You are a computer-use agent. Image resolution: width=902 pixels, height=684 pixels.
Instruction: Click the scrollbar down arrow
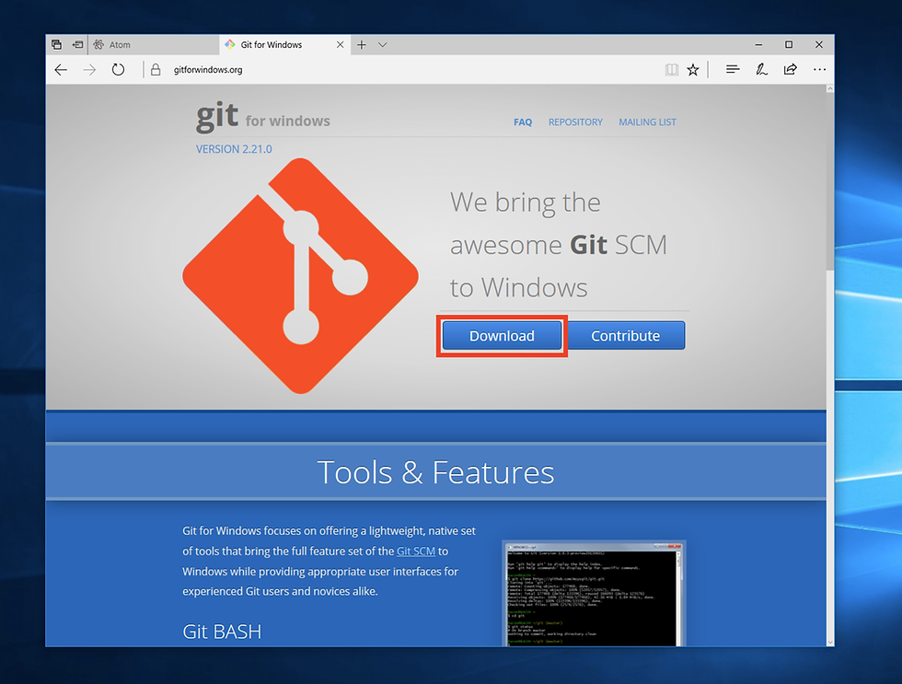tap(830, 642)
